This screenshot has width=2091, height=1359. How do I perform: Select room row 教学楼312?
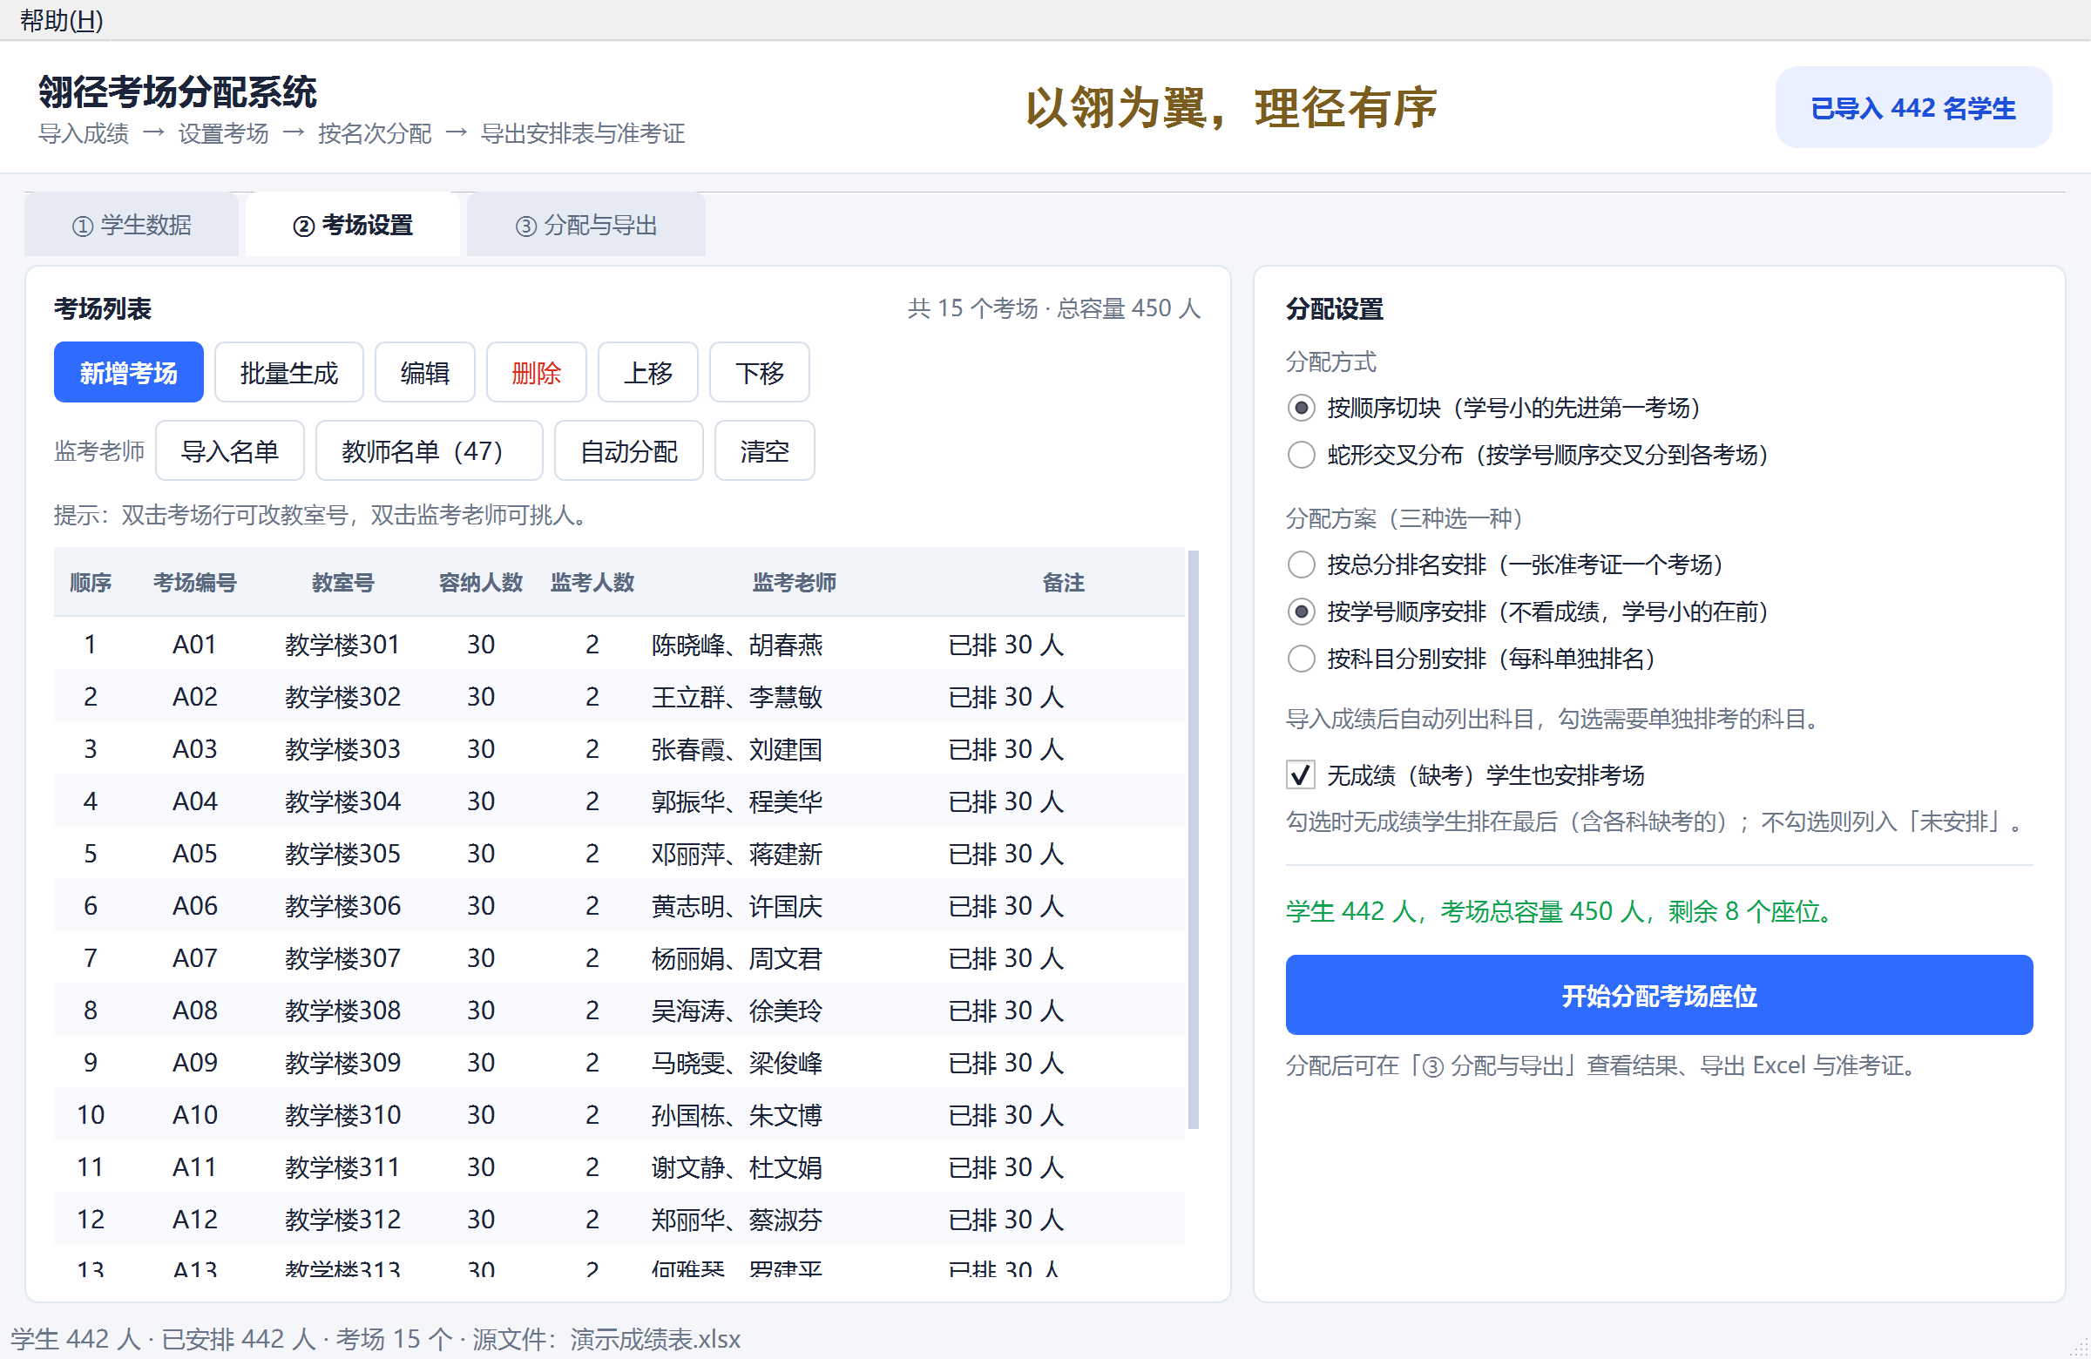click(x=619, y=1220)
